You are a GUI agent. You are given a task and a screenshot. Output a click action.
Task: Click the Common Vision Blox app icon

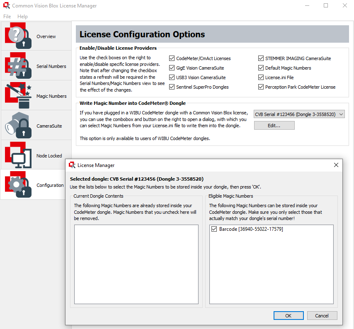click(x=6, y=6)
